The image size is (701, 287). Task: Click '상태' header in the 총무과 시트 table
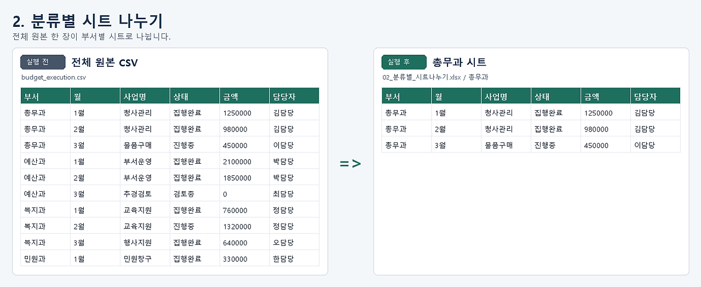pyautogui.click(x=556, y=96)
